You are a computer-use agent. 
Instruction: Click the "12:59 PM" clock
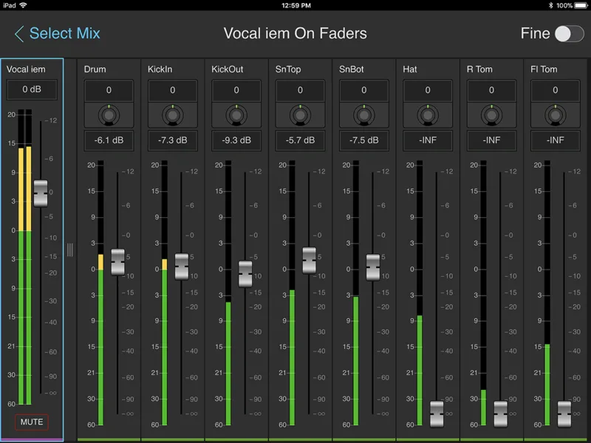(x=296, y=5)
